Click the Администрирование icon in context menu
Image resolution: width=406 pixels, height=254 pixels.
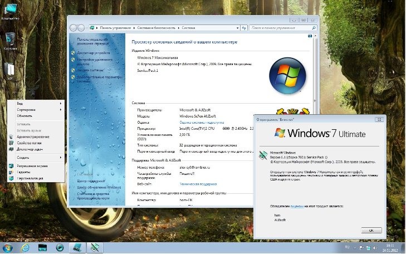(11, 136)
